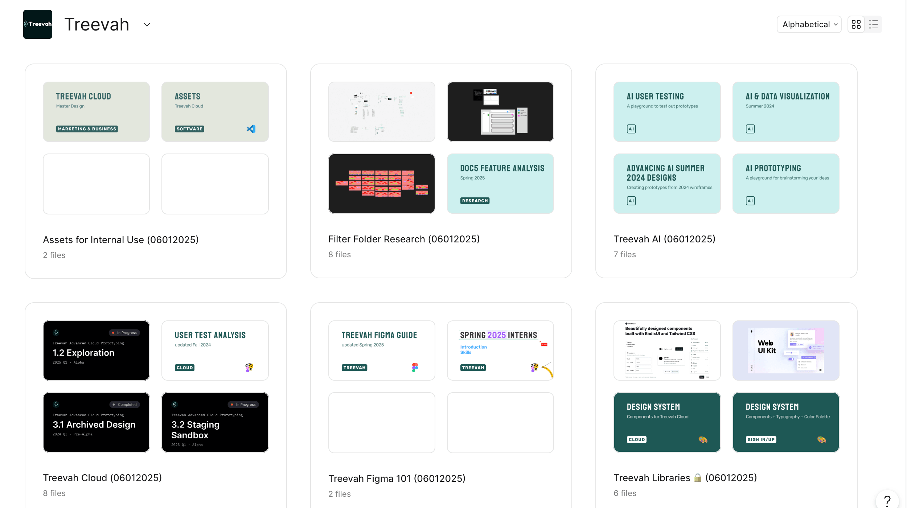Click Treevah tag on Treevah Figma Guide

354,368
